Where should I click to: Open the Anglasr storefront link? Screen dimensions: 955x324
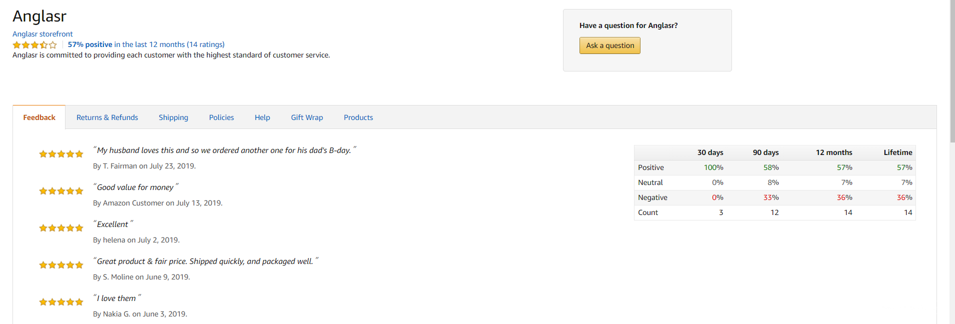42,34
